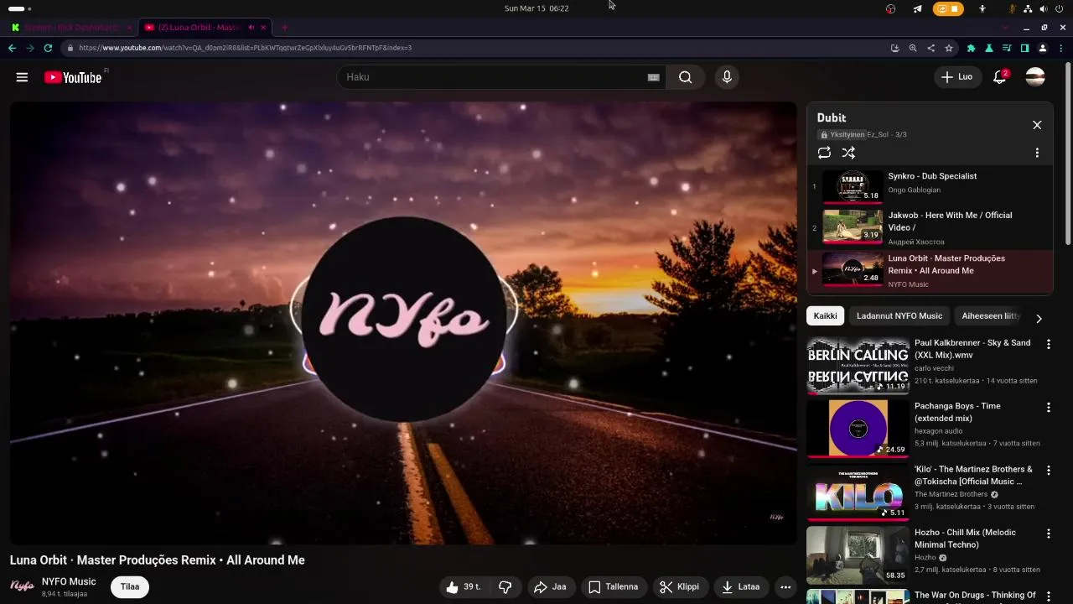Select the Ladannut NYFO Music chip
This screenshot has width=1073, height=604.
(899, 316)
